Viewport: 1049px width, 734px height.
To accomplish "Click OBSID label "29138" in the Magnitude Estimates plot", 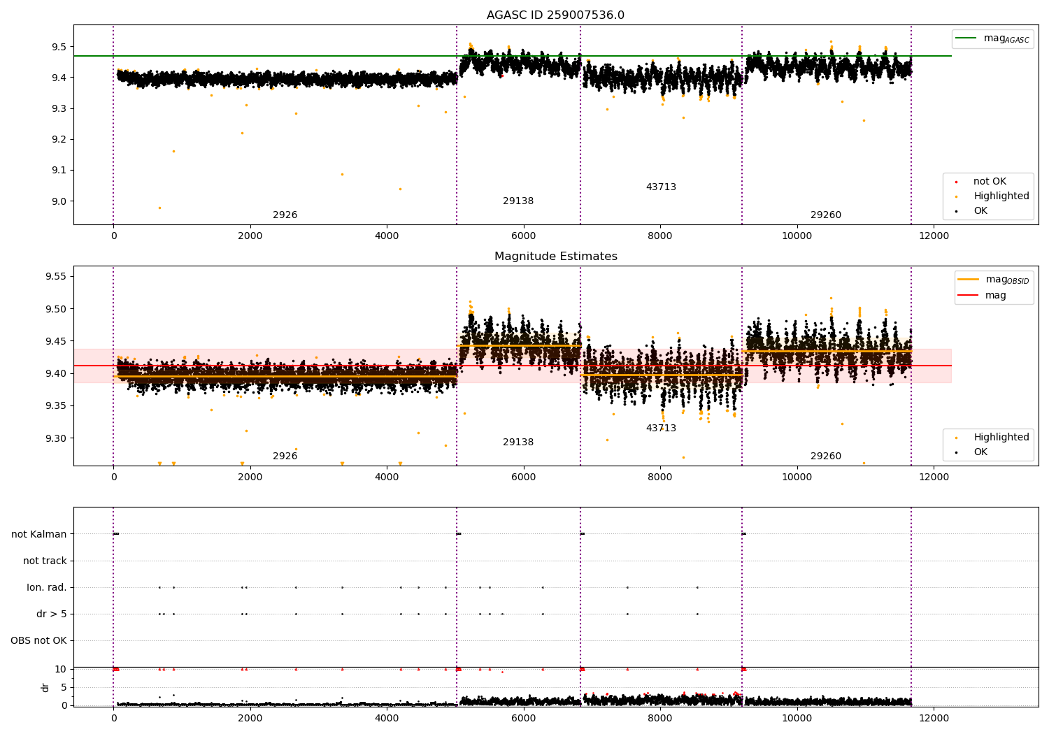I will point(518,442).
